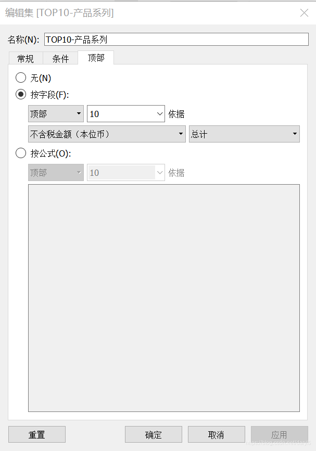Click the arrow on the 总计 selector
316x451 pixels.
click(x=294, y=134)
